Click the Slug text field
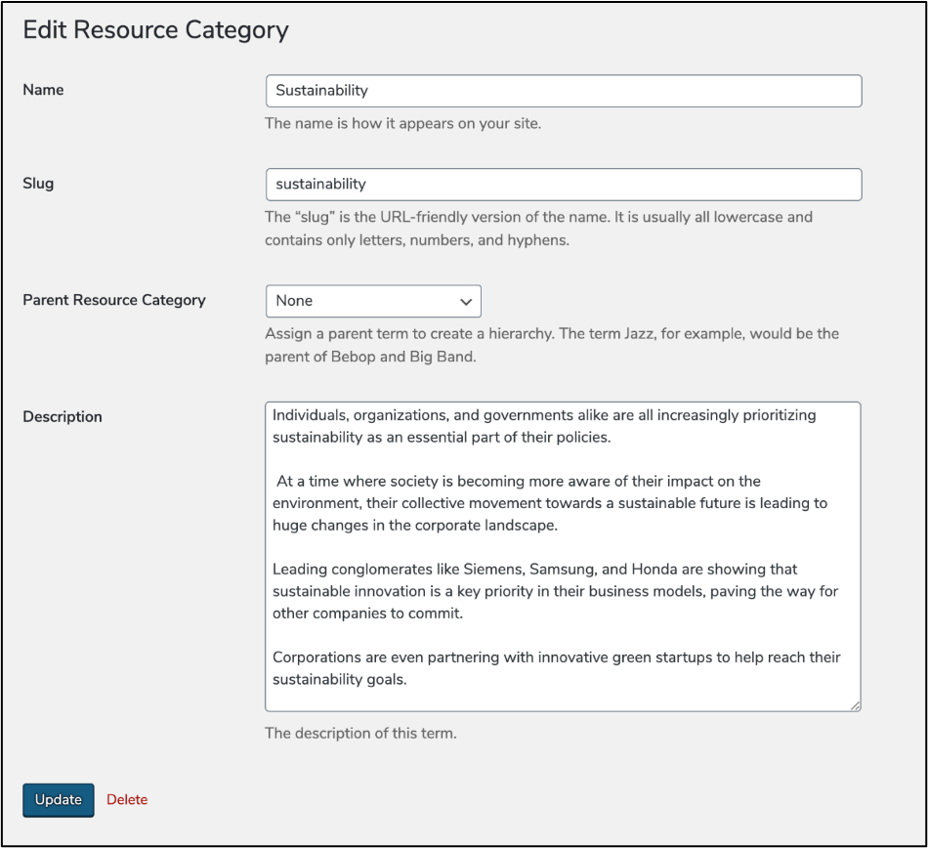This screenshot has height=848, width=928. 563,185
